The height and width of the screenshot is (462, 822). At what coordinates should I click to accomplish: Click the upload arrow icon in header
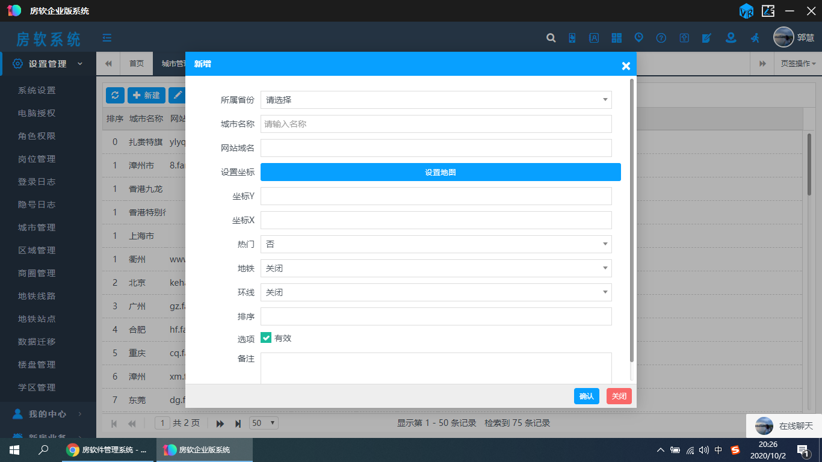pos(684,38)
